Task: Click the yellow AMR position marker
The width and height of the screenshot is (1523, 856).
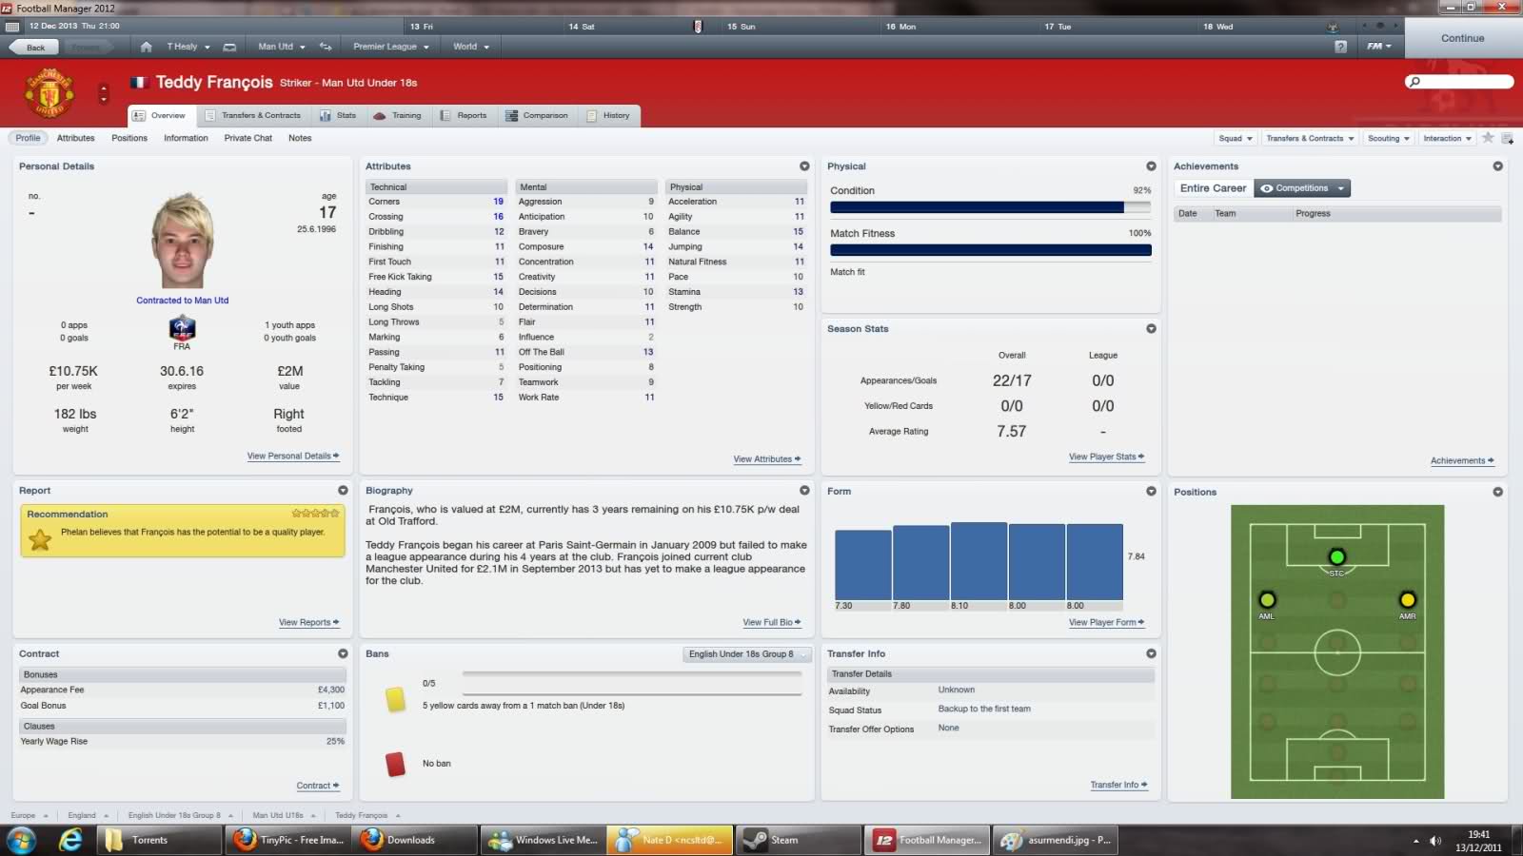Action: tap(1407, 600)
